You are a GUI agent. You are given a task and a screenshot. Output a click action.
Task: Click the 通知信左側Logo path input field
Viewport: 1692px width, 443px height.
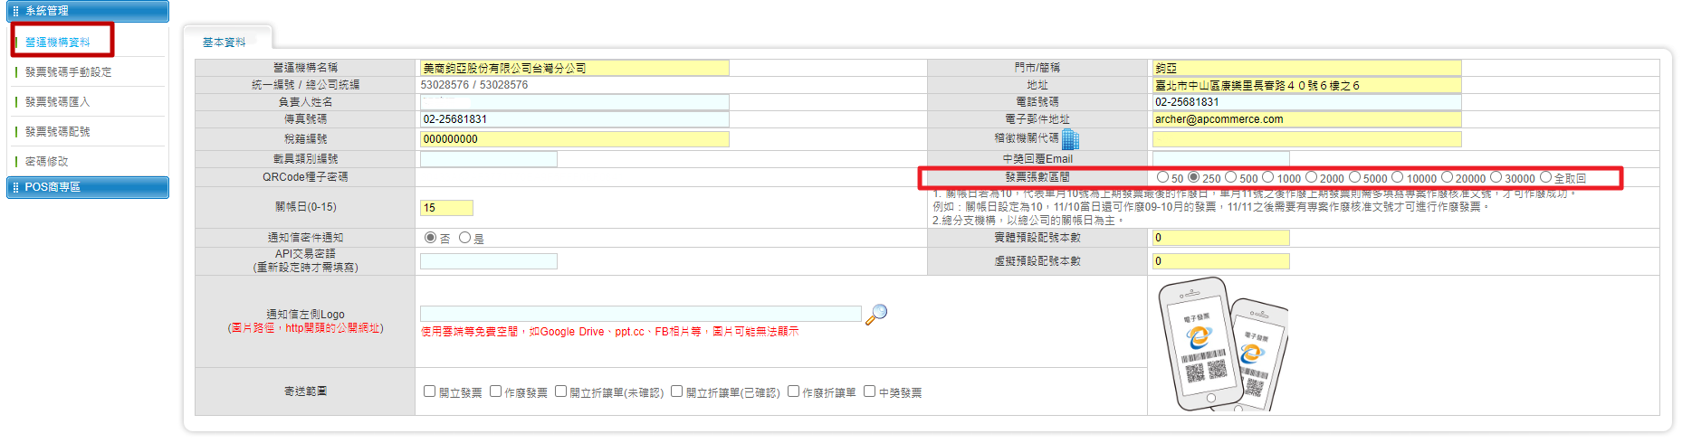(x=641, y=314)
